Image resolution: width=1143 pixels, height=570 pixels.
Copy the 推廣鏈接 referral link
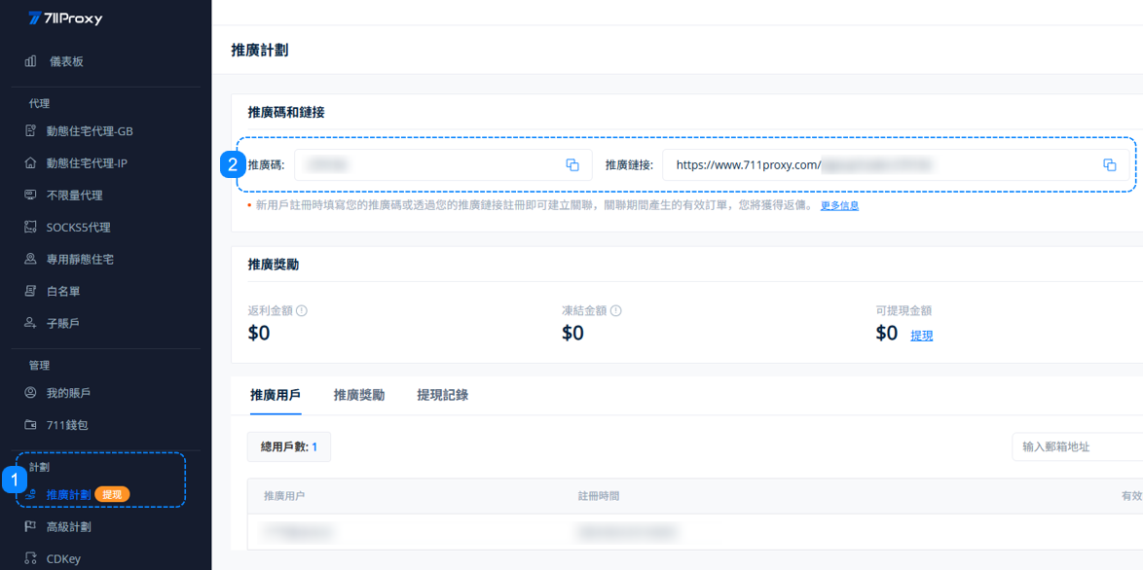1109,165
